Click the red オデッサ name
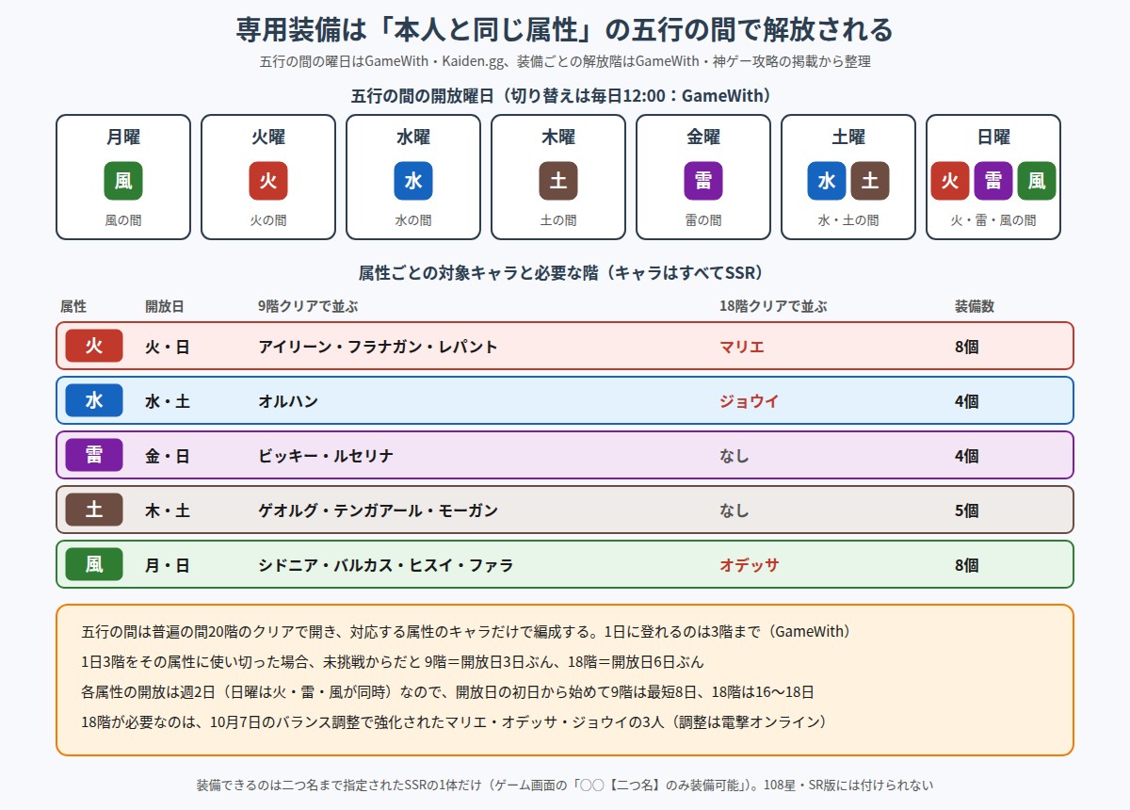The width and height of the screenshot is (1130, 810). 750,565
